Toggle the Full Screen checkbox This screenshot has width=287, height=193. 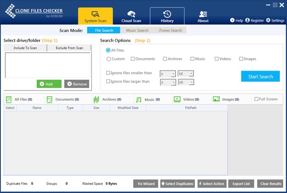256,99
